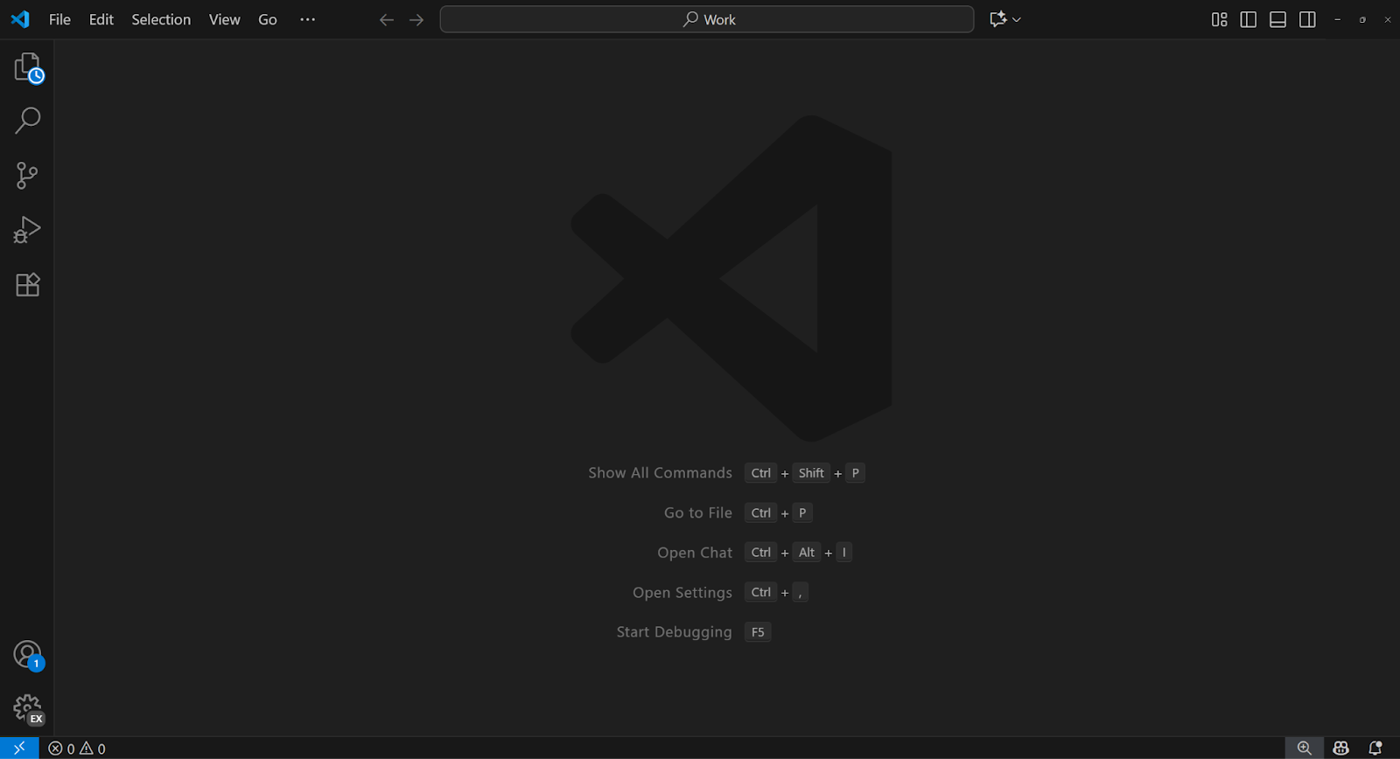
Task: Open the Explorer view in activity bar
Action: tap(27, 68)
